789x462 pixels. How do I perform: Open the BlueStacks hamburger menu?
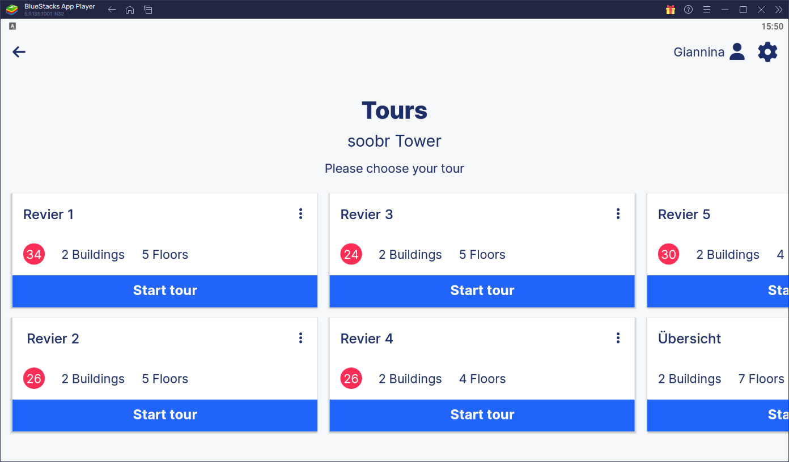click(707, 10)
